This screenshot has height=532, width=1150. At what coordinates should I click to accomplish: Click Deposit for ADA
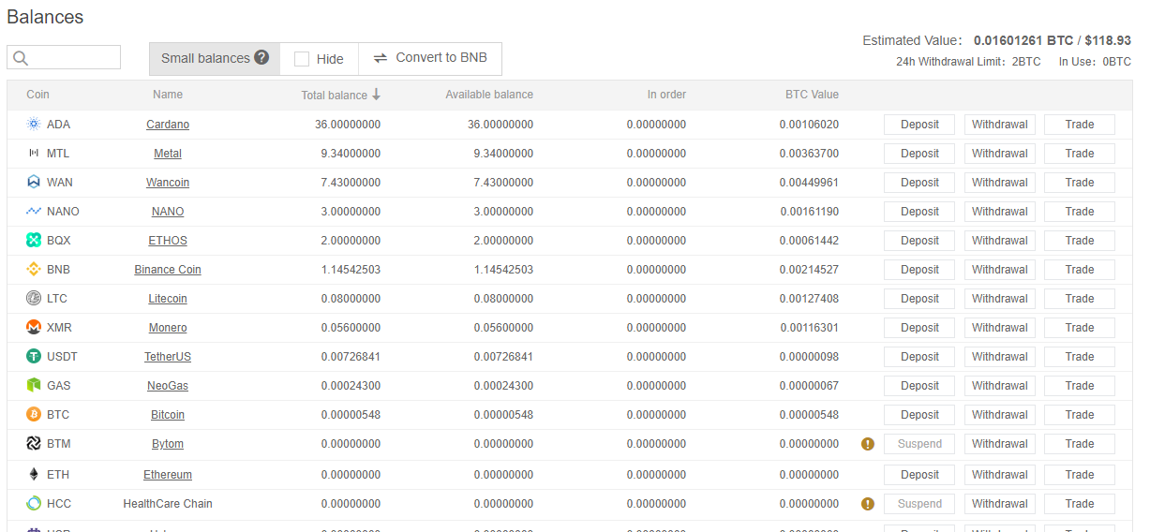(x=919, y=125)
